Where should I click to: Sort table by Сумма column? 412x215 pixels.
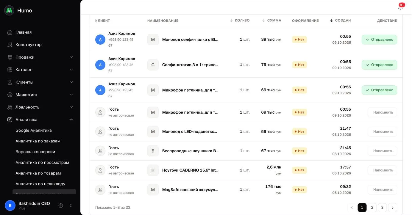(x=271, y=21)
